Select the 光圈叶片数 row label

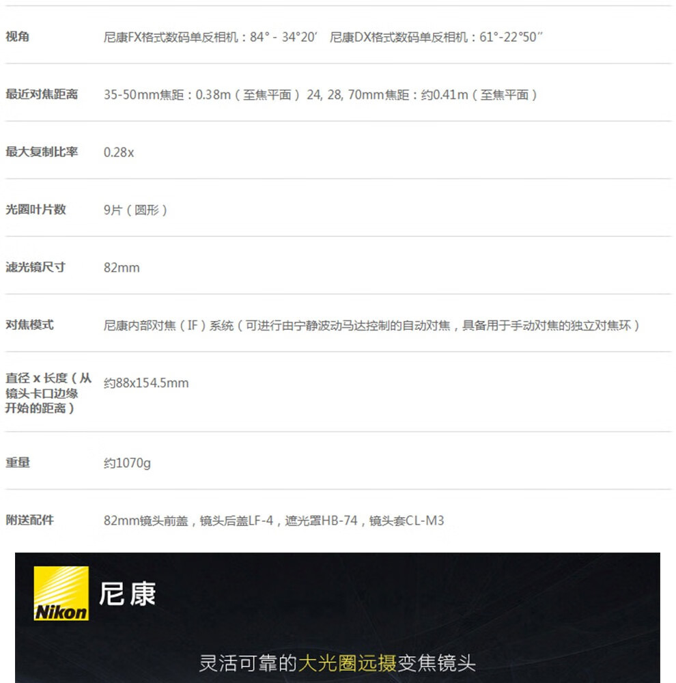pyautogui.click(x=36, y=210)
